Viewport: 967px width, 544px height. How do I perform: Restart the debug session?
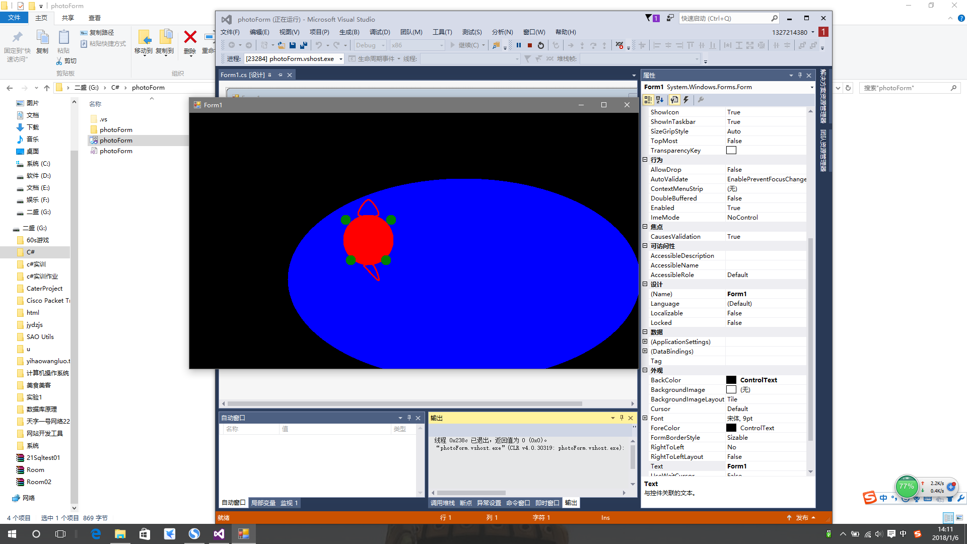pyautogui.click(x=541, y=45)
